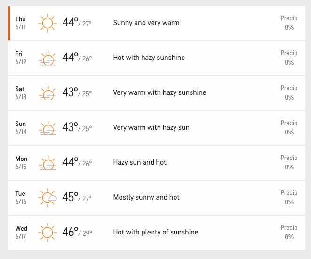The height and width of the screenshot is (259, 311).
Task: Click the sunny icon for Wed 6/17
Action: point(48,233)
